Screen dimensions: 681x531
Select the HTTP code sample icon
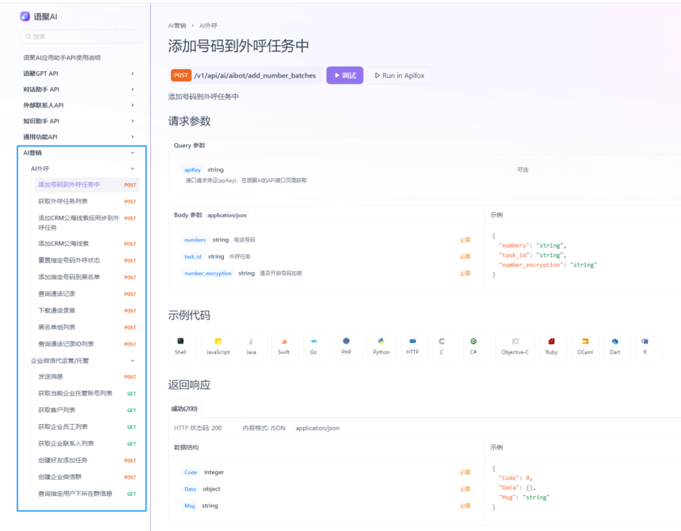(412, 346)
